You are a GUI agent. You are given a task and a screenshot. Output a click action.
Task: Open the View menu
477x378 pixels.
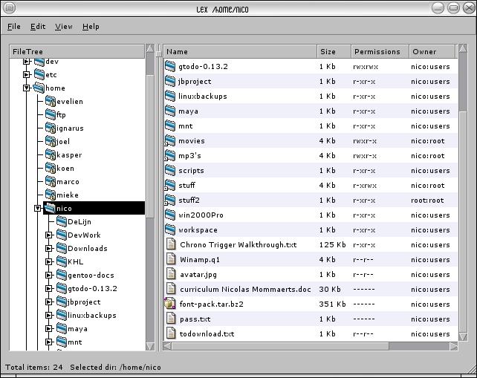(x=64, y=27)
